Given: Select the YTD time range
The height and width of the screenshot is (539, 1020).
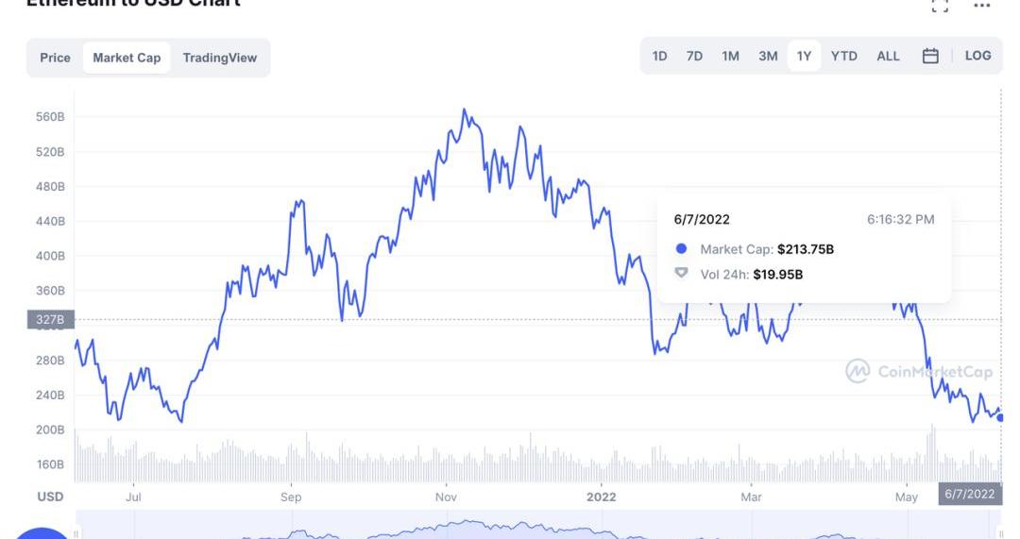Looking at the screenshot, I should click(x=843, y=56).
